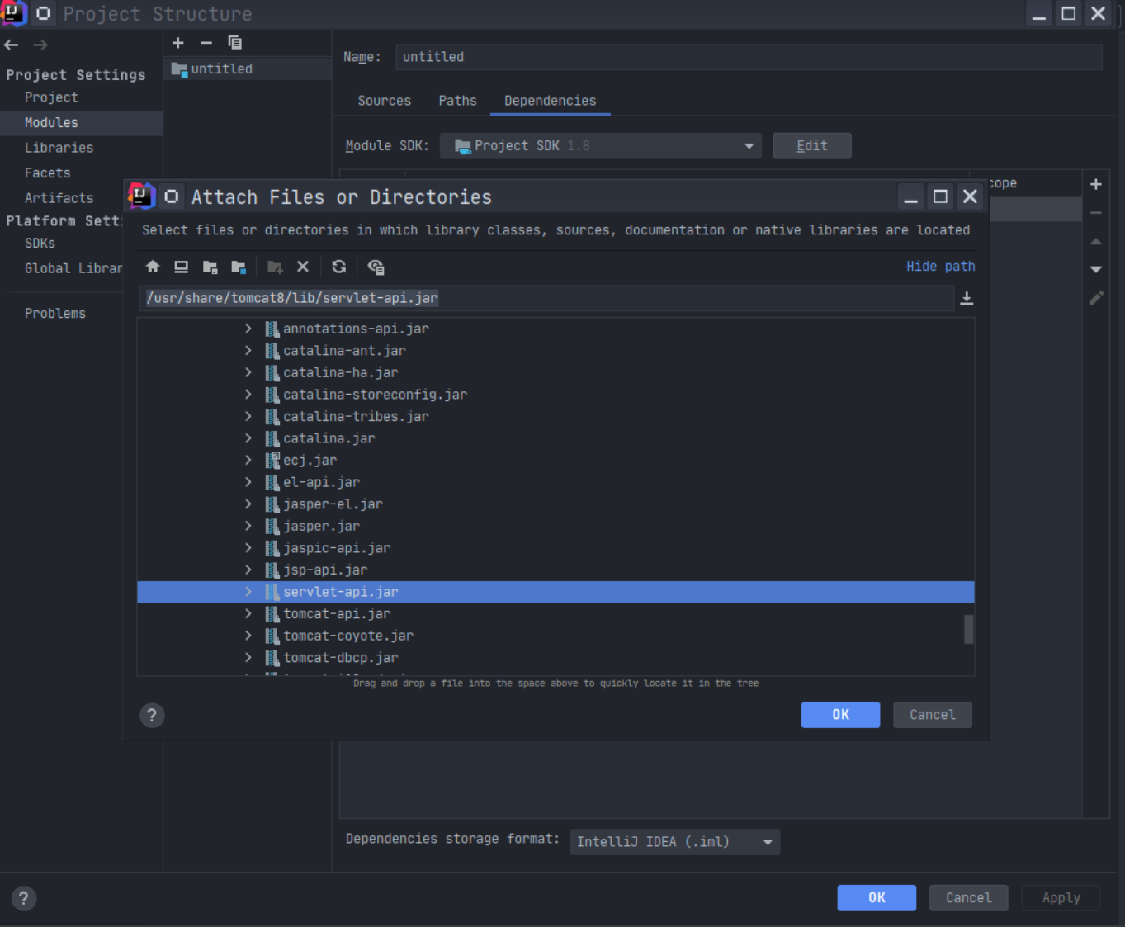Expand jasper.jar node
Screen dimensions: 1125x927
(x=248, y=526)
